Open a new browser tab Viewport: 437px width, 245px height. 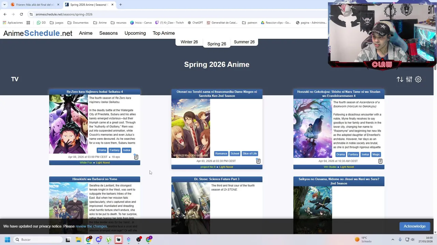click(121, 5)
